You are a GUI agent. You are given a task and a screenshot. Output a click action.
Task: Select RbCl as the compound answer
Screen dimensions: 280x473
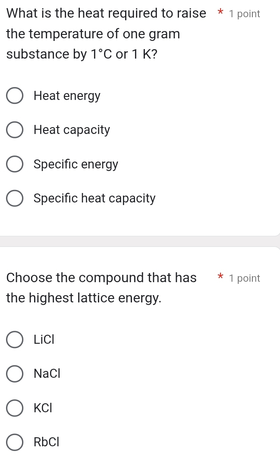coord(14,442)
